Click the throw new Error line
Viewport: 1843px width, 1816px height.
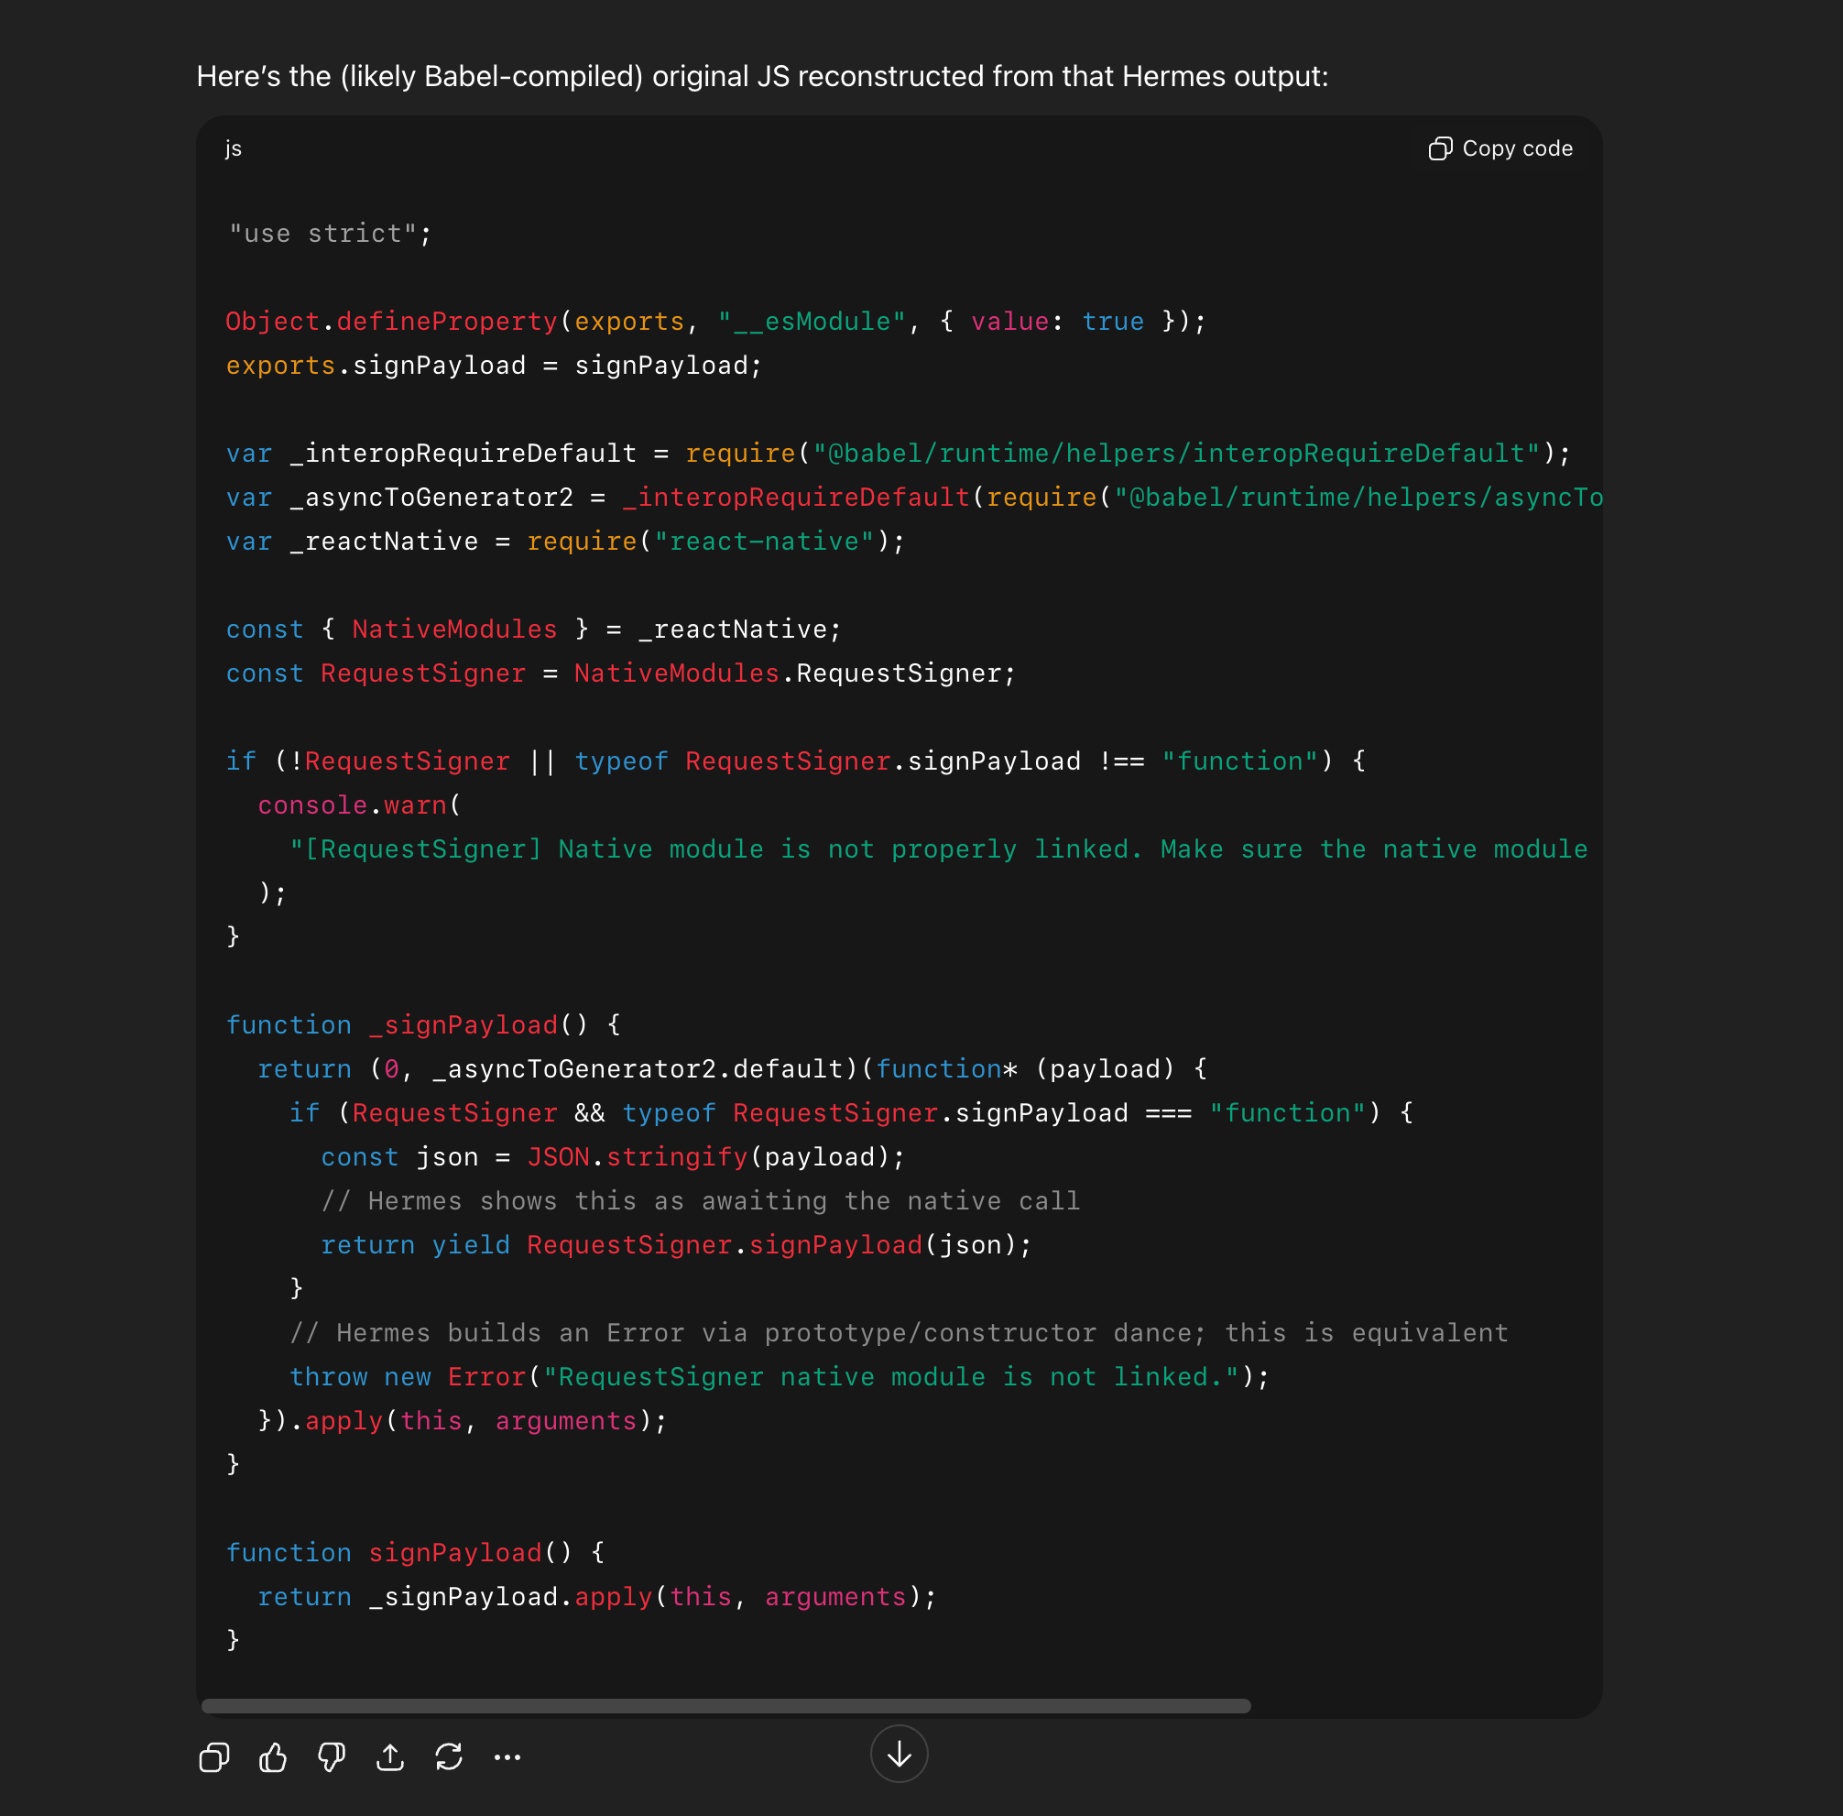pos(779,1376)
